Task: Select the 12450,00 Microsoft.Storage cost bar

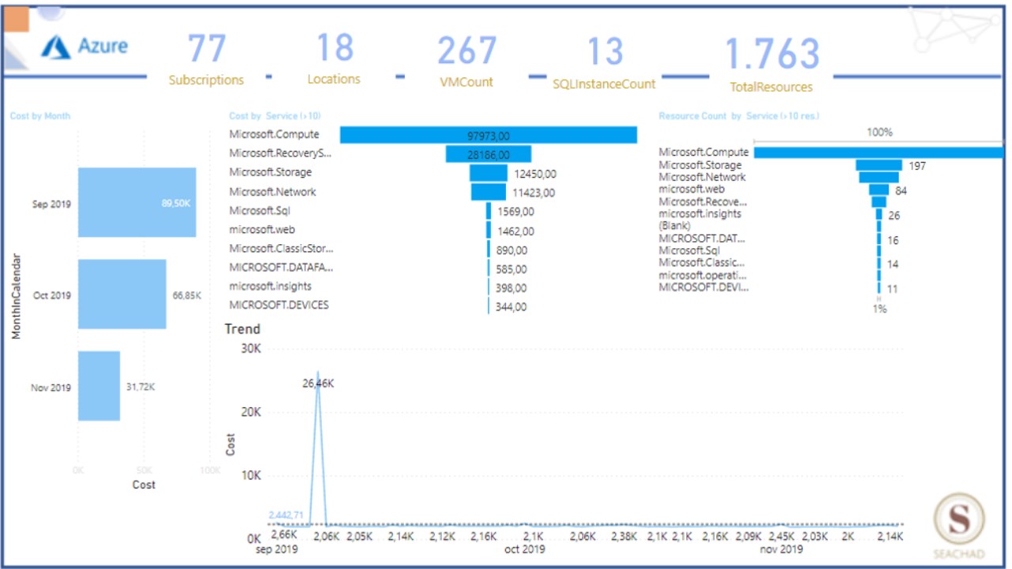Action: coord(489,173)
